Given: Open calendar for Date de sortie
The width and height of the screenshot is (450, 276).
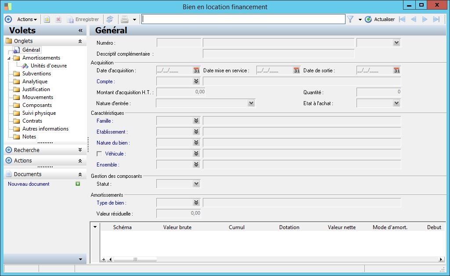Looking at the screenshot, I should click(396, 71).
